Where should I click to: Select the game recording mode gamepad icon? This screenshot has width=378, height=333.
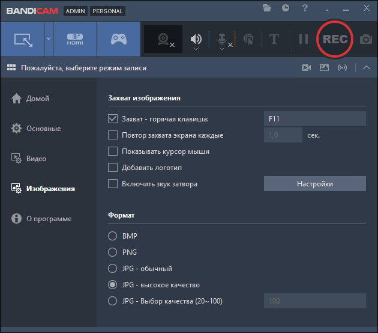118,40
